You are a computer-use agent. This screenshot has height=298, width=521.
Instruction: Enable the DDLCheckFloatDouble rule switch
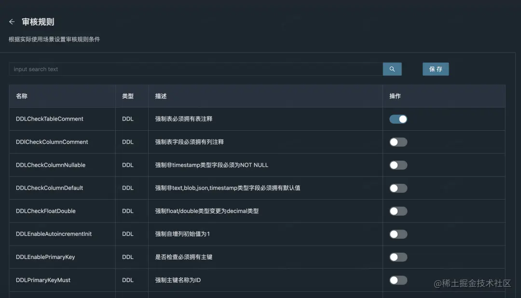coord(398,211)
